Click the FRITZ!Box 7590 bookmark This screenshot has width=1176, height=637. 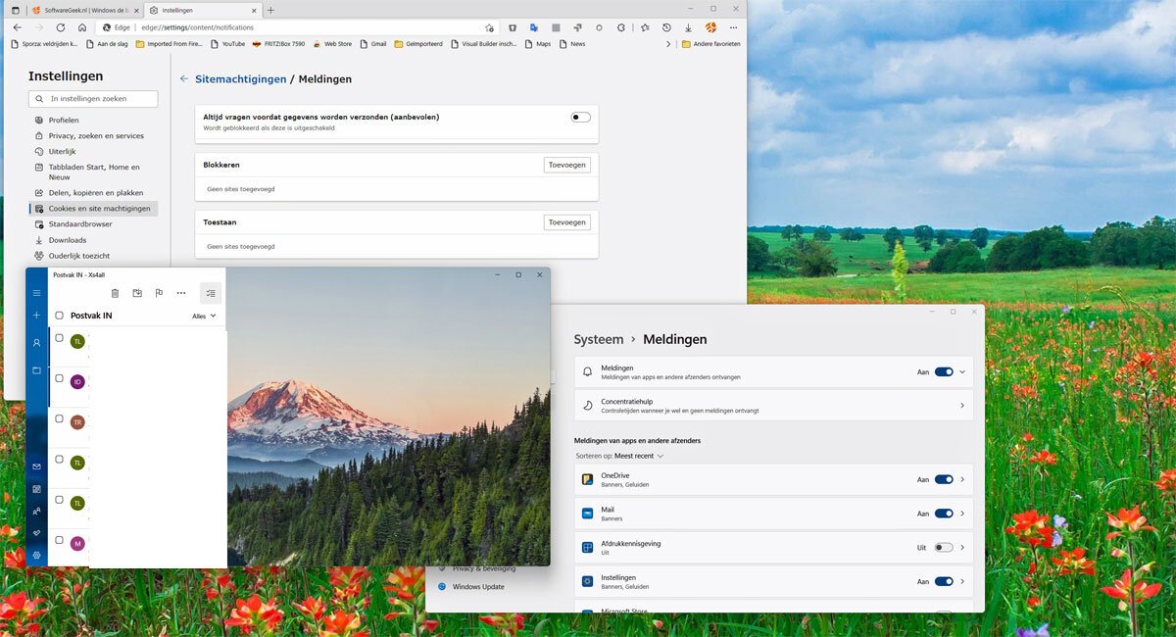click(x=278, y=44)
